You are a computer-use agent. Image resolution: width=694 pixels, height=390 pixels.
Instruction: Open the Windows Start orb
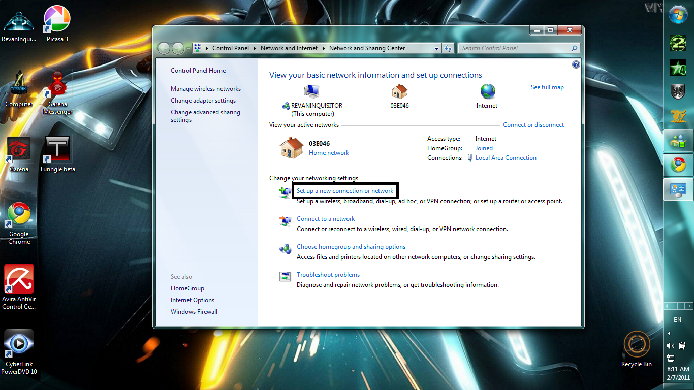point(678,14)
